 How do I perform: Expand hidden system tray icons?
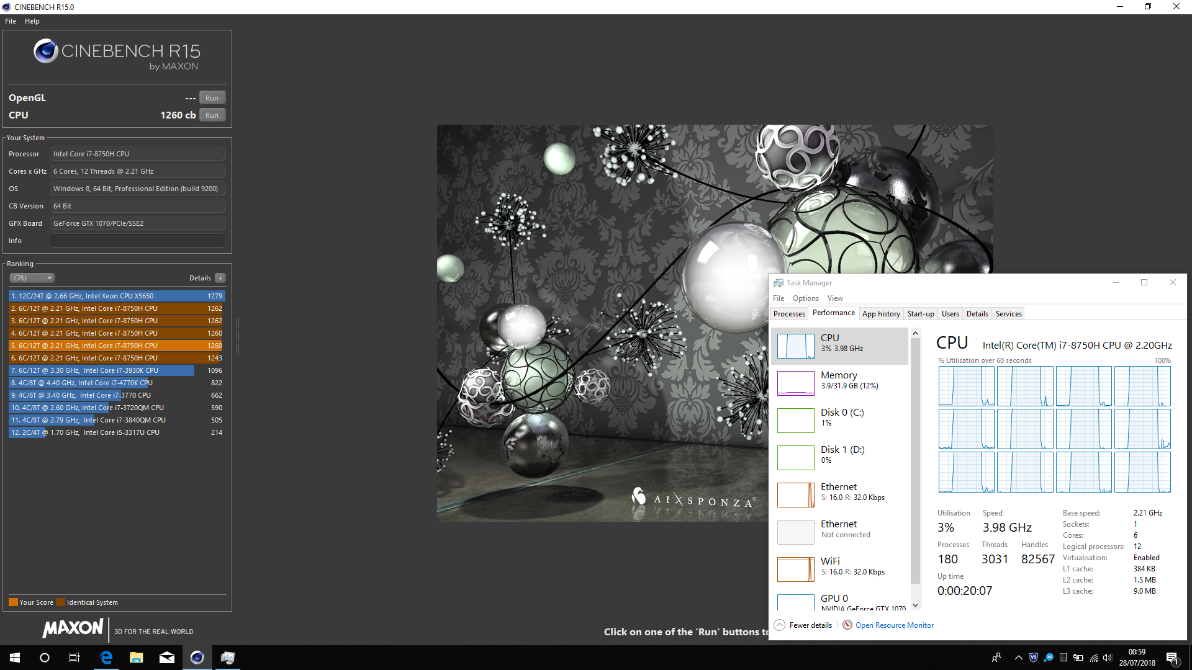[x=1018, y=658]
